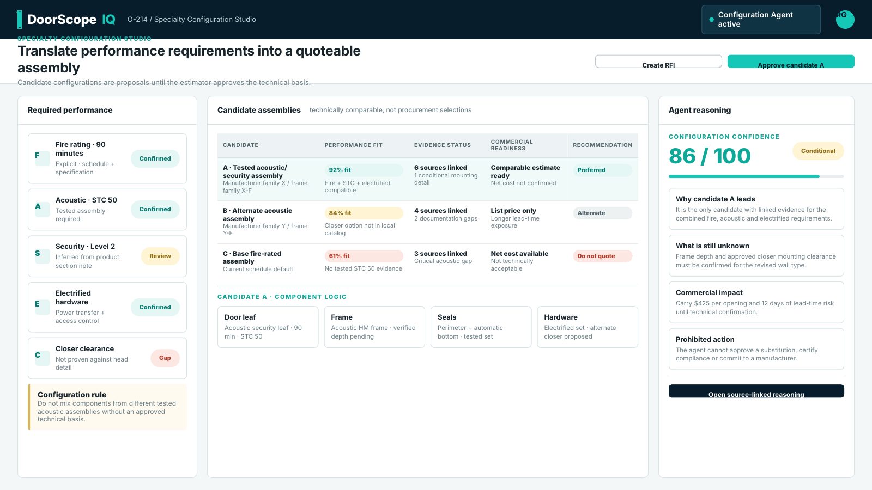Click the 86 / 100 confidence score
This screenshot has height=490, width=872.
710,156
